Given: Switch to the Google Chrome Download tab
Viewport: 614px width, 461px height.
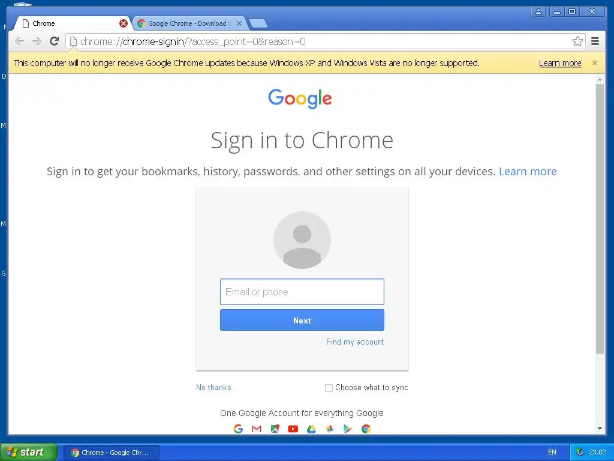Looking at the screenshot, I should click(x=189, y=23).
